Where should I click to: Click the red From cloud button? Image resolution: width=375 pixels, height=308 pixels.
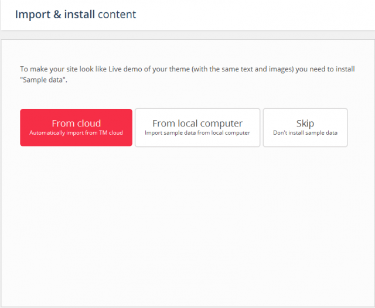[x=76, y=127]
